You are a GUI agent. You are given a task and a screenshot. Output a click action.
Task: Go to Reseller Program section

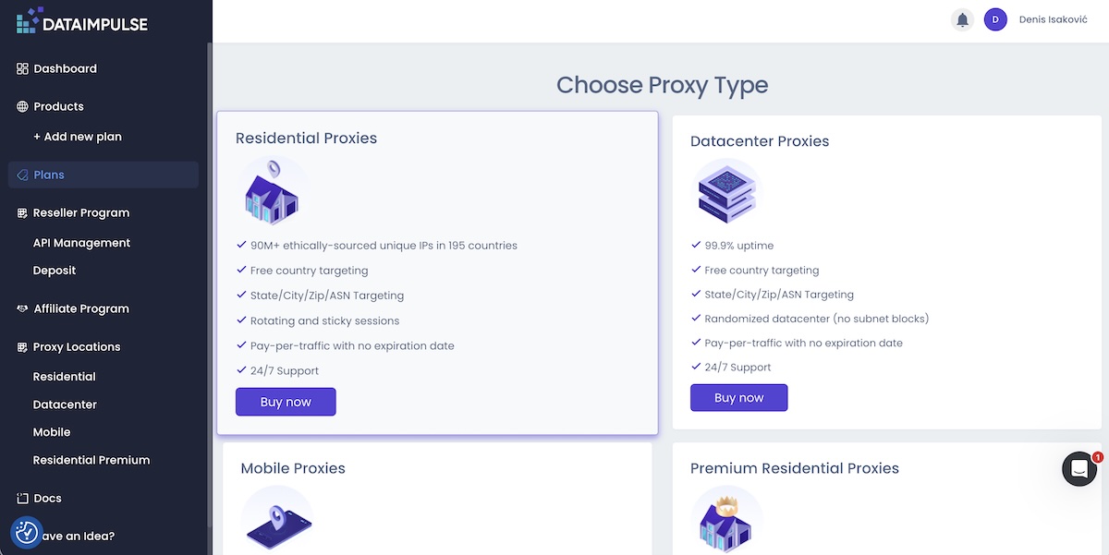click(x=81, y=213)
